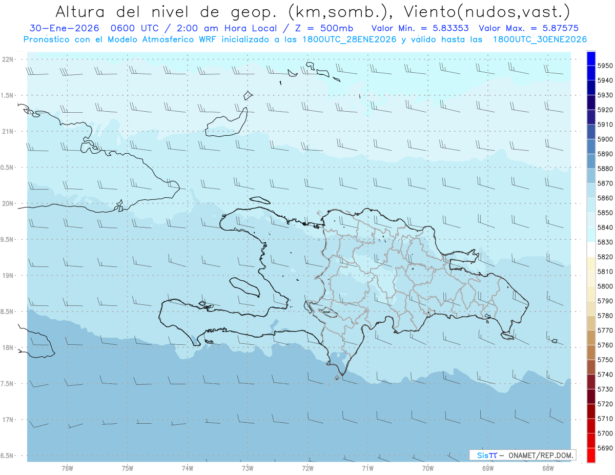Click the bright blue swatch atop the color bar
Viewport: 615px width, 475px height.
click(x=591, y=58)
